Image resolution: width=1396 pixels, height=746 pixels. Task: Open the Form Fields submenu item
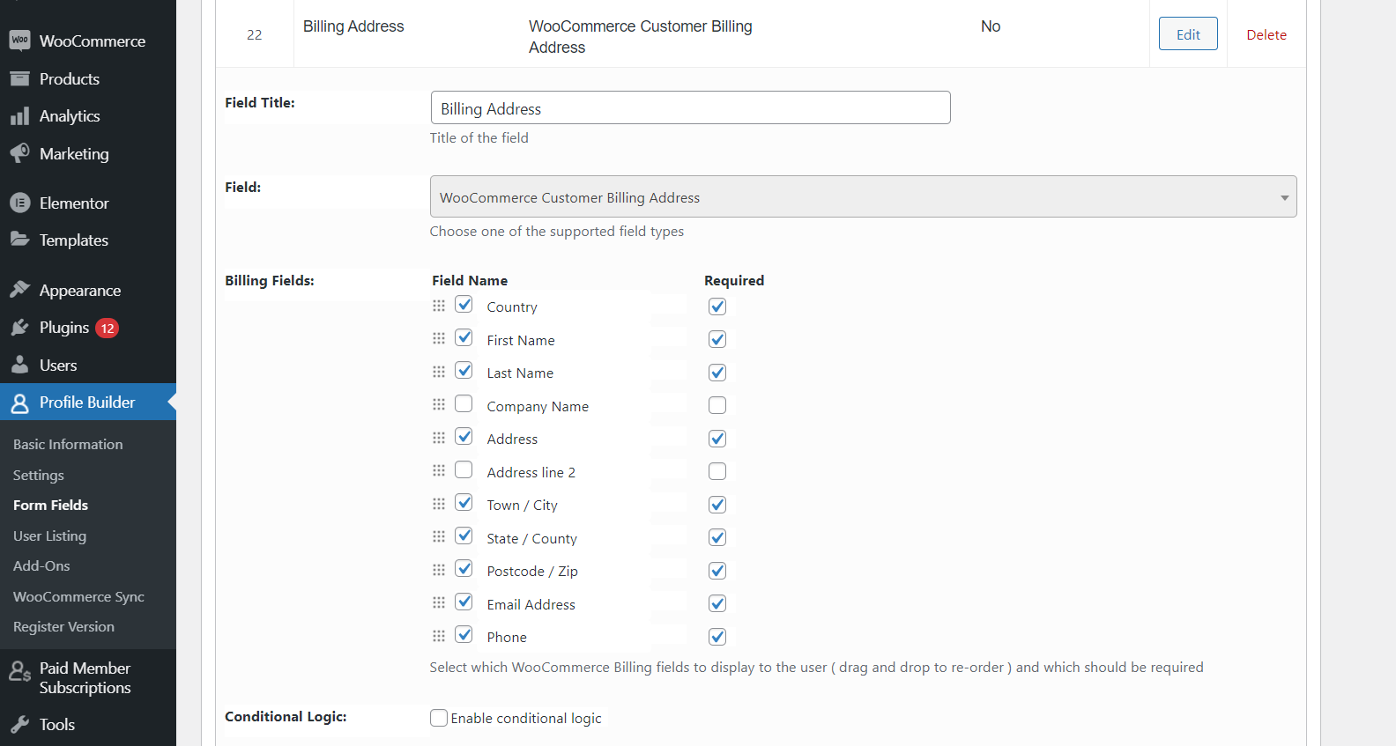coord(50,506)
